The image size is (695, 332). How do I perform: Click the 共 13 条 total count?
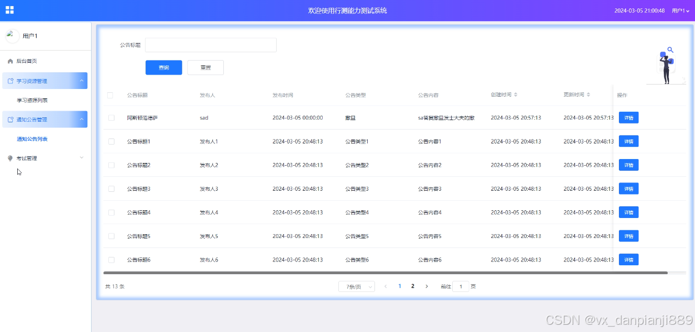[x=115, y=286]
